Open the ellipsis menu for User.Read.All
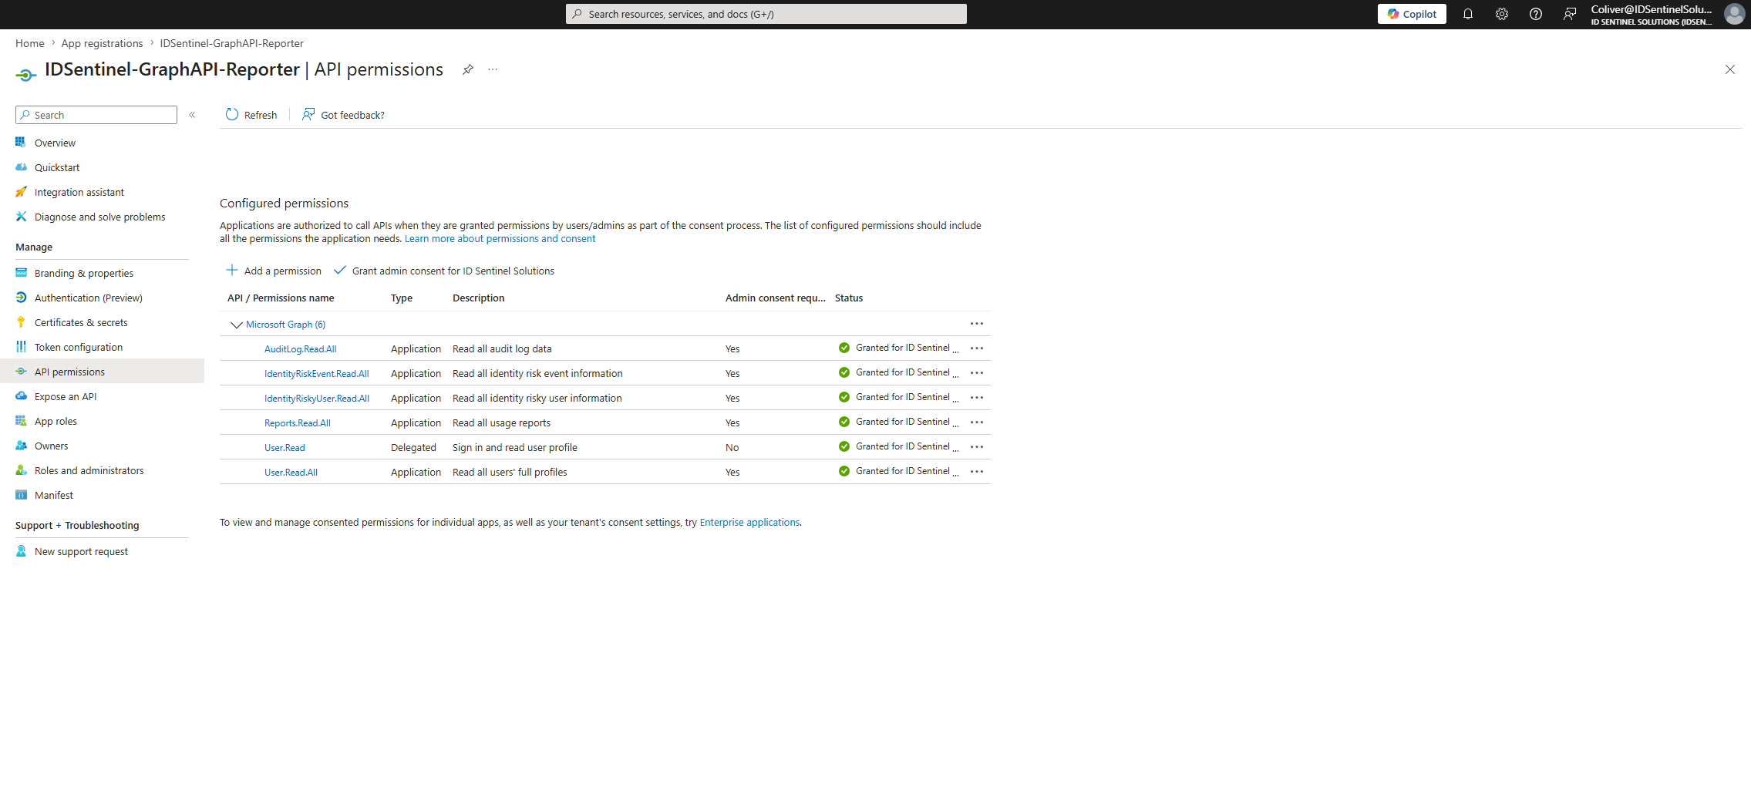1751x801 pixels. [977, 472]
